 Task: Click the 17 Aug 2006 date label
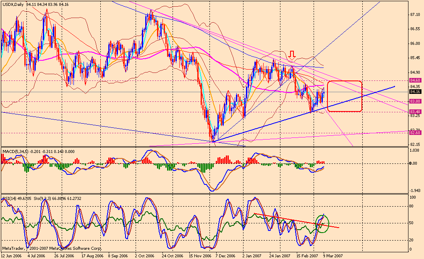point(92,256)
